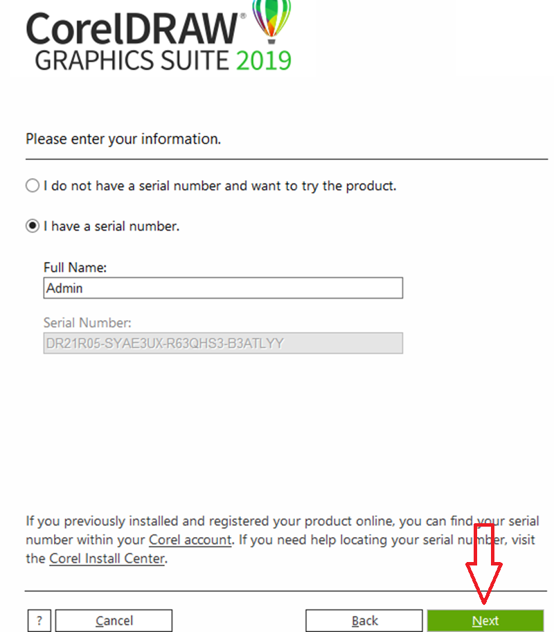Select the trial option radio button circle

click(33, 186)
